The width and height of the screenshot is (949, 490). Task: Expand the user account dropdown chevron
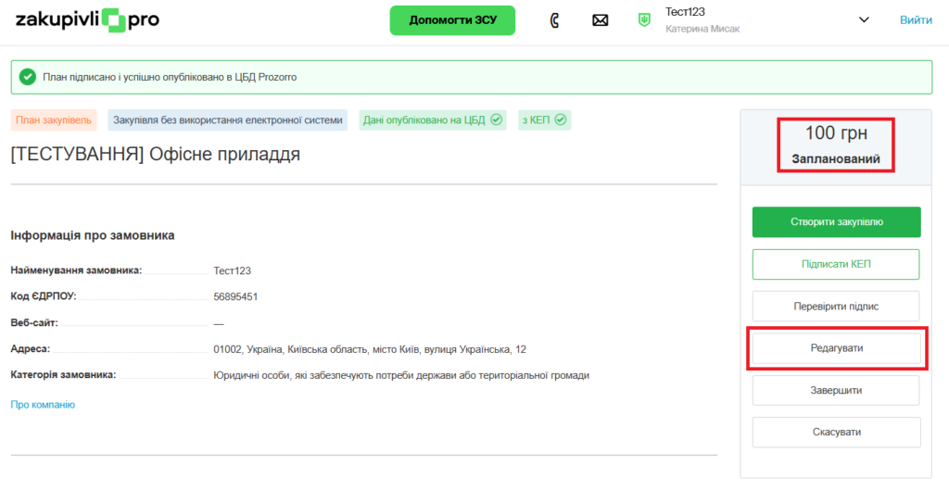pyautogui.click(x=864, y=20)
